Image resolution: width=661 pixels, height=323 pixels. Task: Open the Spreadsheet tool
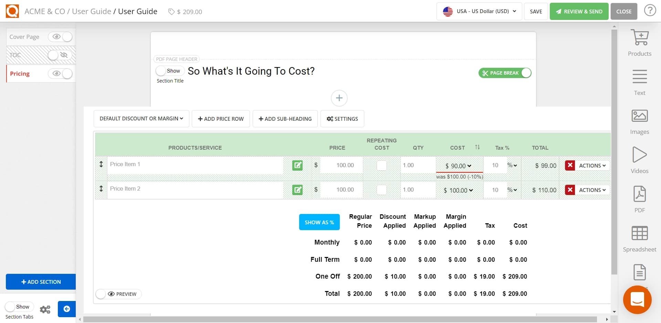click(x=639, y=237)
